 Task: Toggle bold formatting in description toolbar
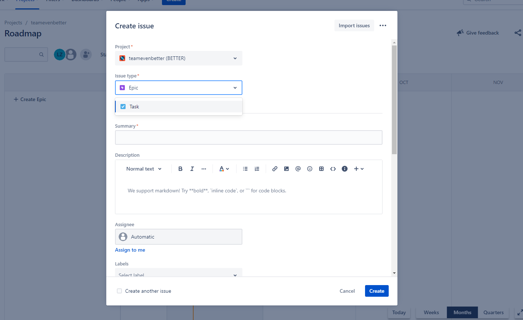[181, 169]
